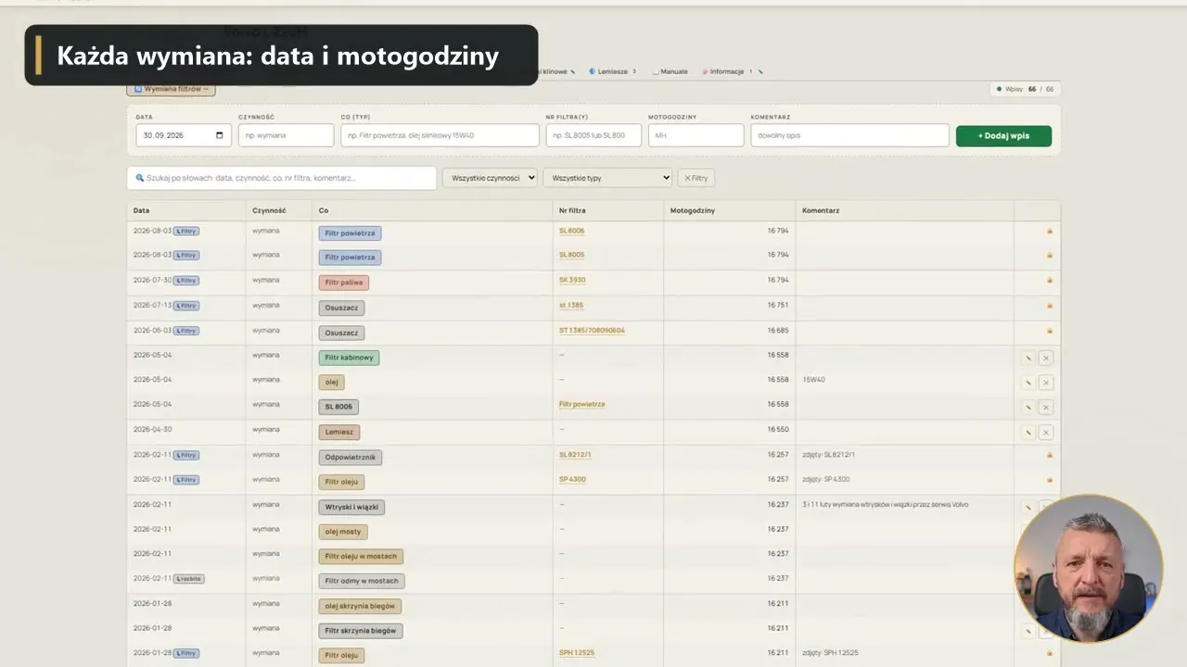
Task: Switch to the Manuale tab
Action: (670, 71)
